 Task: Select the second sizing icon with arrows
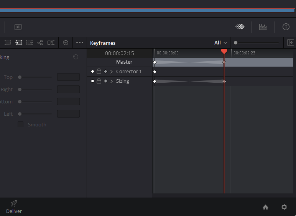(19, 43)
